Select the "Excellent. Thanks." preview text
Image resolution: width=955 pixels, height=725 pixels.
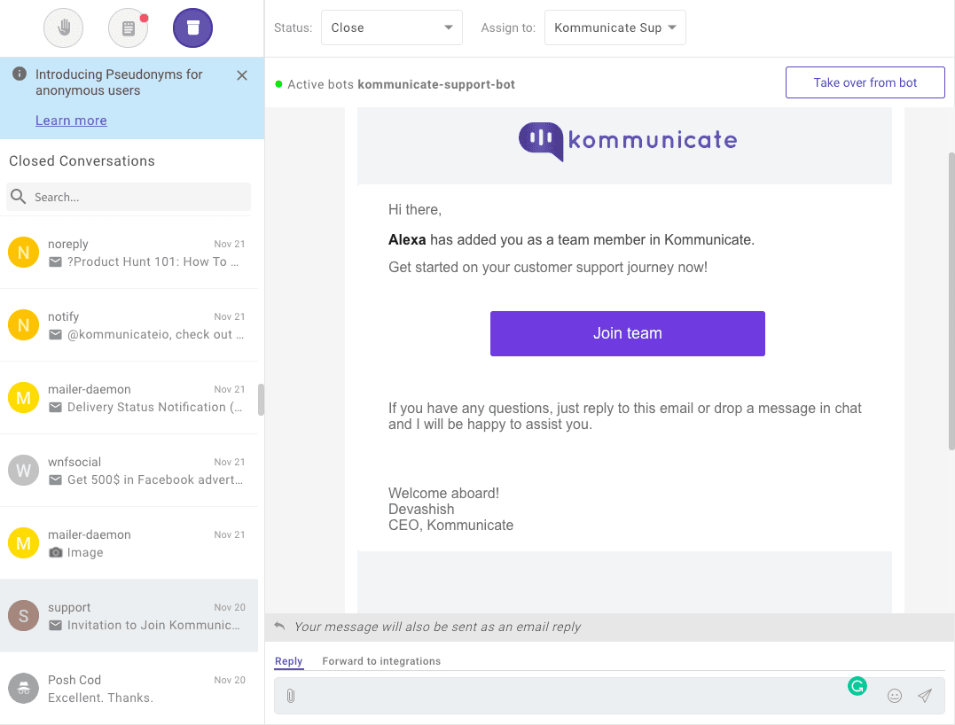[x=100, y=698]
